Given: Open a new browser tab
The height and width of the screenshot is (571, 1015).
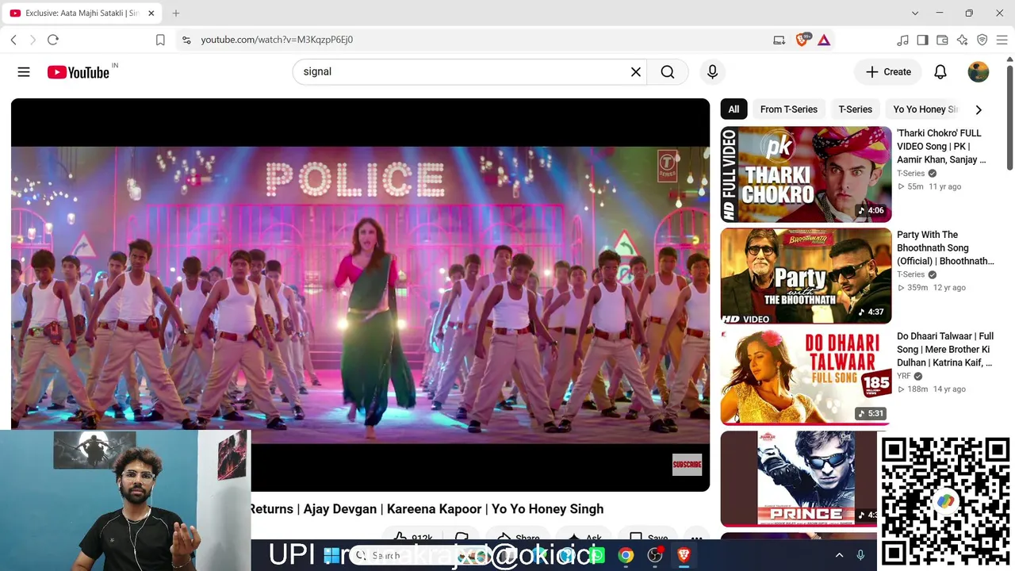Looking at the screenshot, I should 176,13.
